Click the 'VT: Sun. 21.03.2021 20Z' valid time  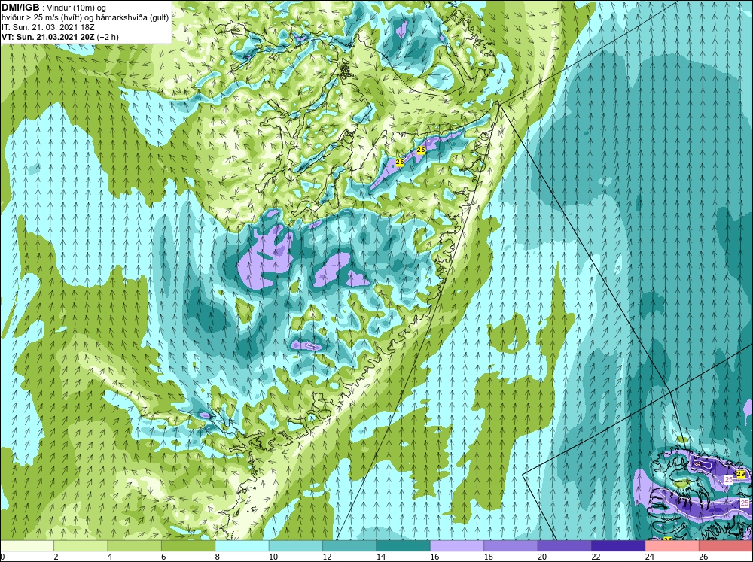tap(48, 37)
